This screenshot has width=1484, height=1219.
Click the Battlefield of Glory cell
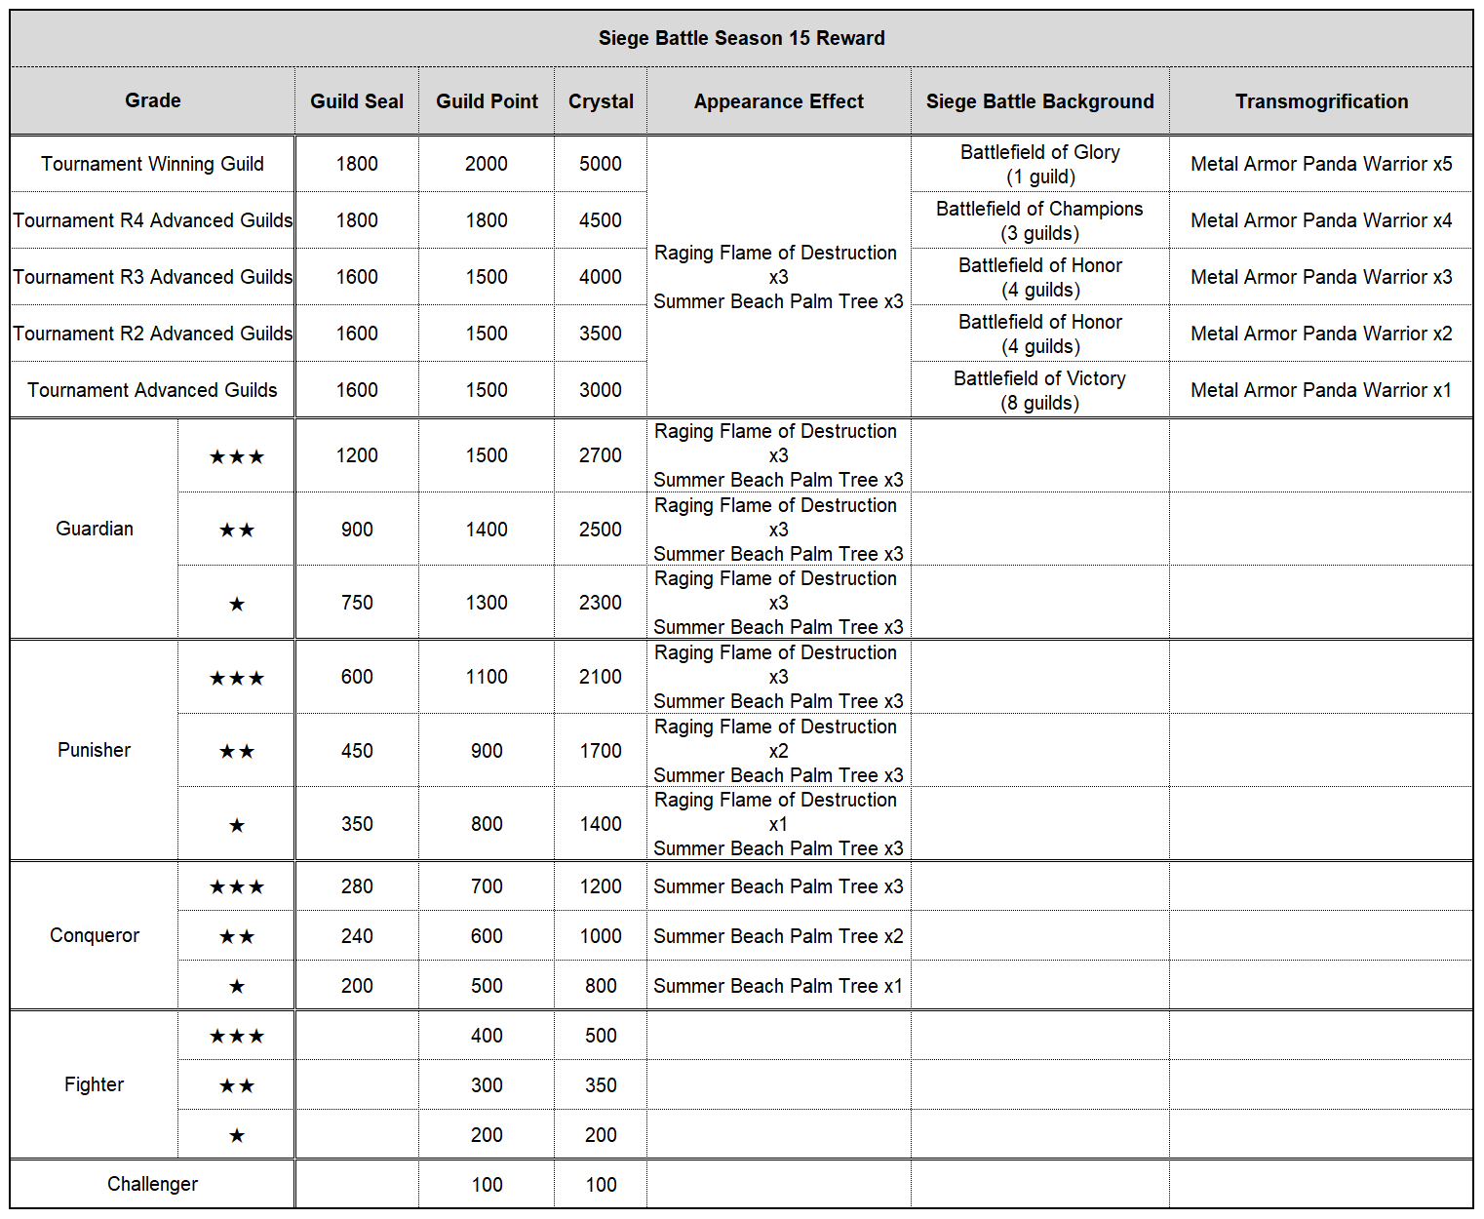click(1039, 164)
